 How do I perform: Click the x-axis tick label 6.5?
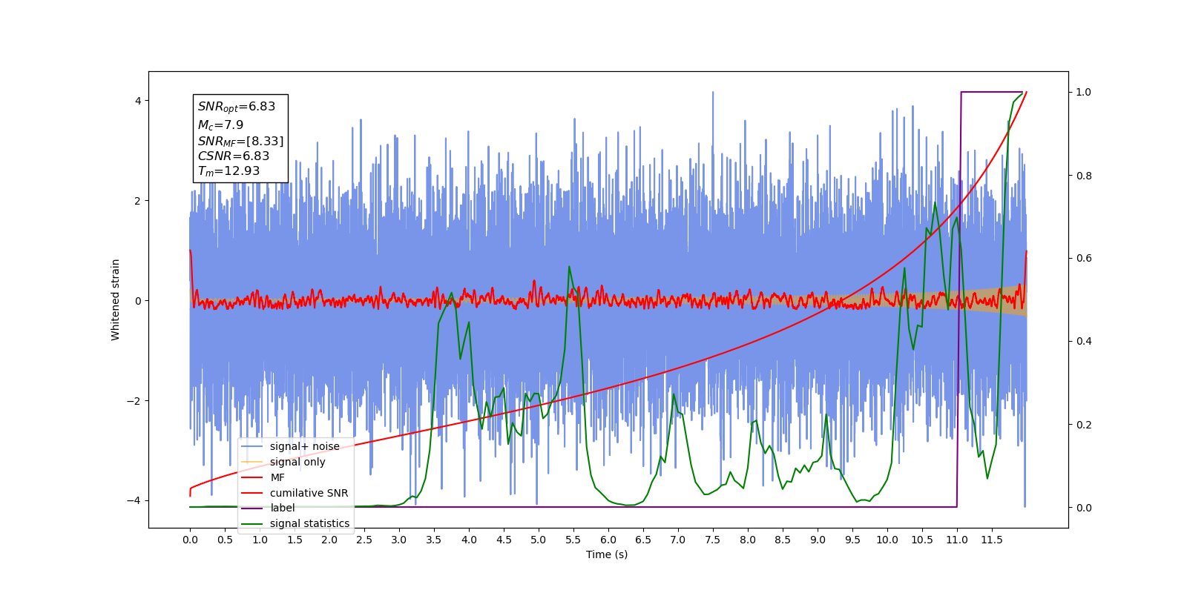click(x=643, y=540)
